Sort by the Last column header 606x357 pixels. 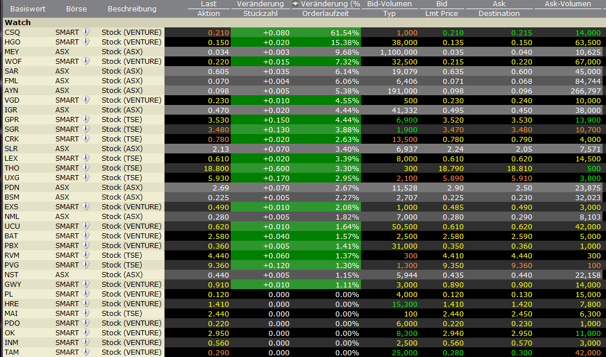click(208, 5)
